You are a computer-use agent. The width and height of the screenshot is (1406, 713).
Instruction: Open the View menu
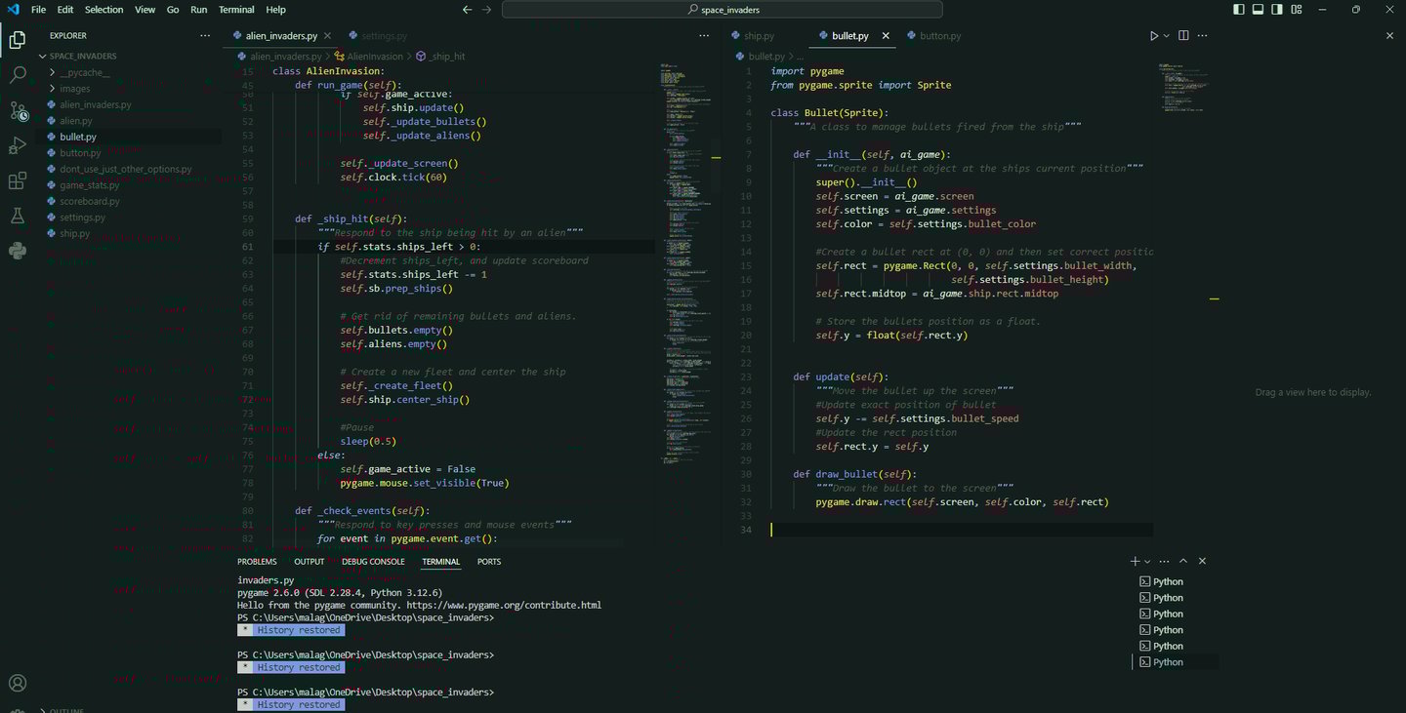tap(145, 10)
